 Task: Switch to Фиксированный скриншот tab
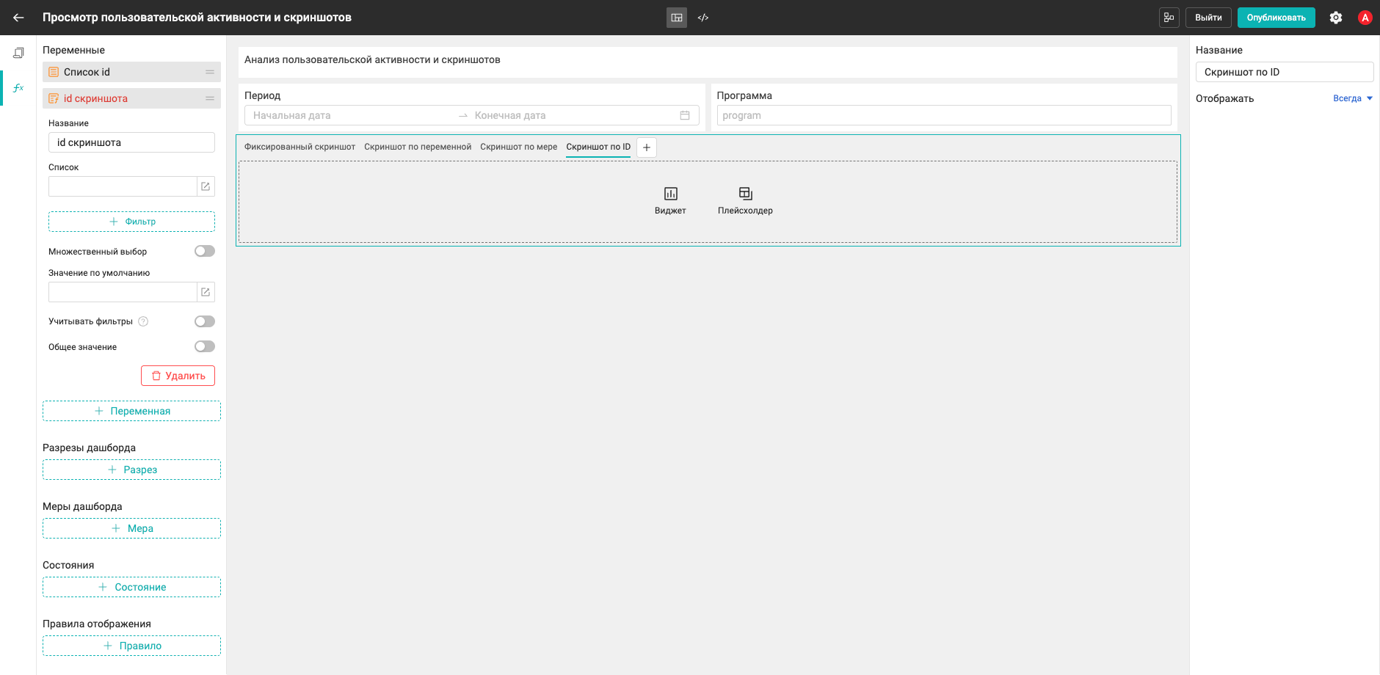[299, 147]
